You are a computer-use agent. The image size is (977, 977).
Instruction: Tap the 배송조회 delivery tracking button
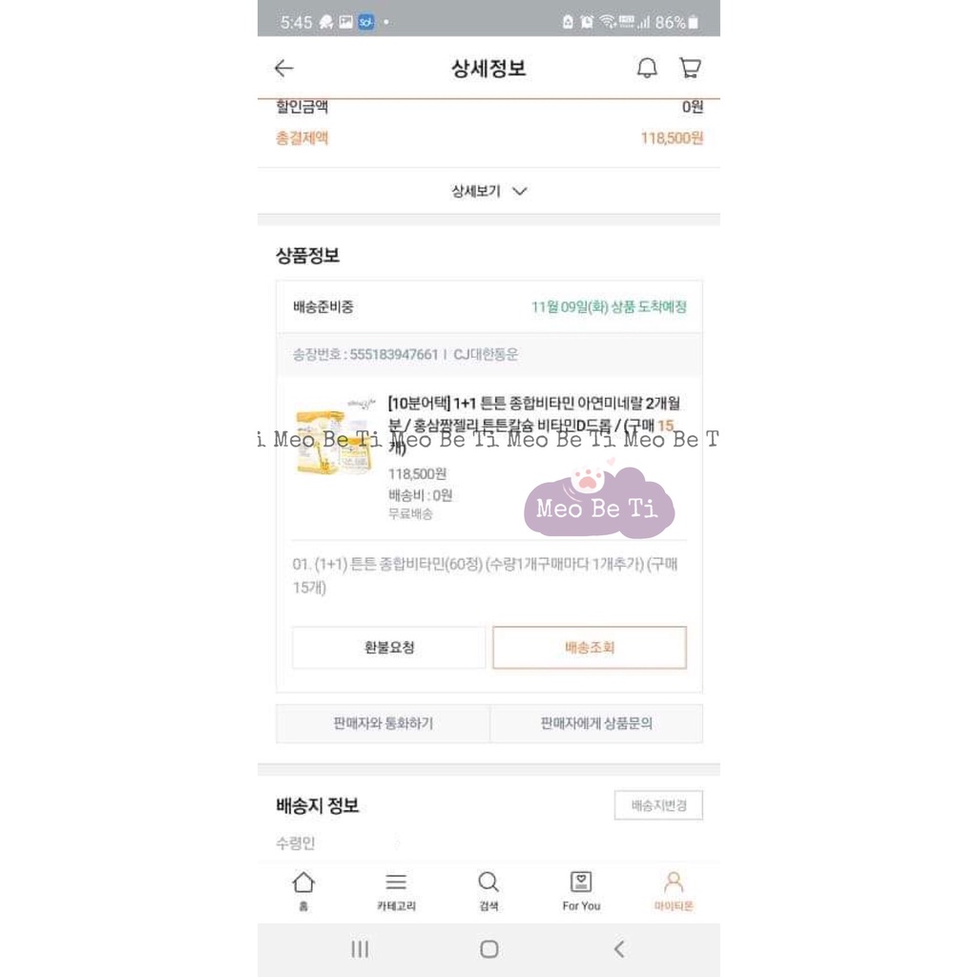point(590,648)
